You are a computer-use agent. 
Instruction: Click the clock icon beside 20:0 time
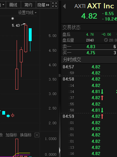pyautogui.click(x=106, y=40)
